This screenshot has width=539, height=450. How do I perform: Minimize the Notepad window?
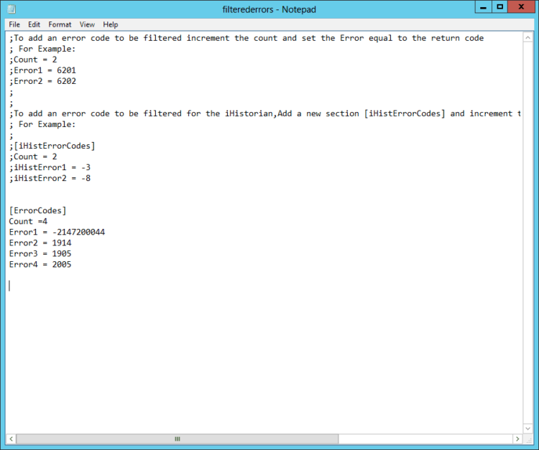484,7
